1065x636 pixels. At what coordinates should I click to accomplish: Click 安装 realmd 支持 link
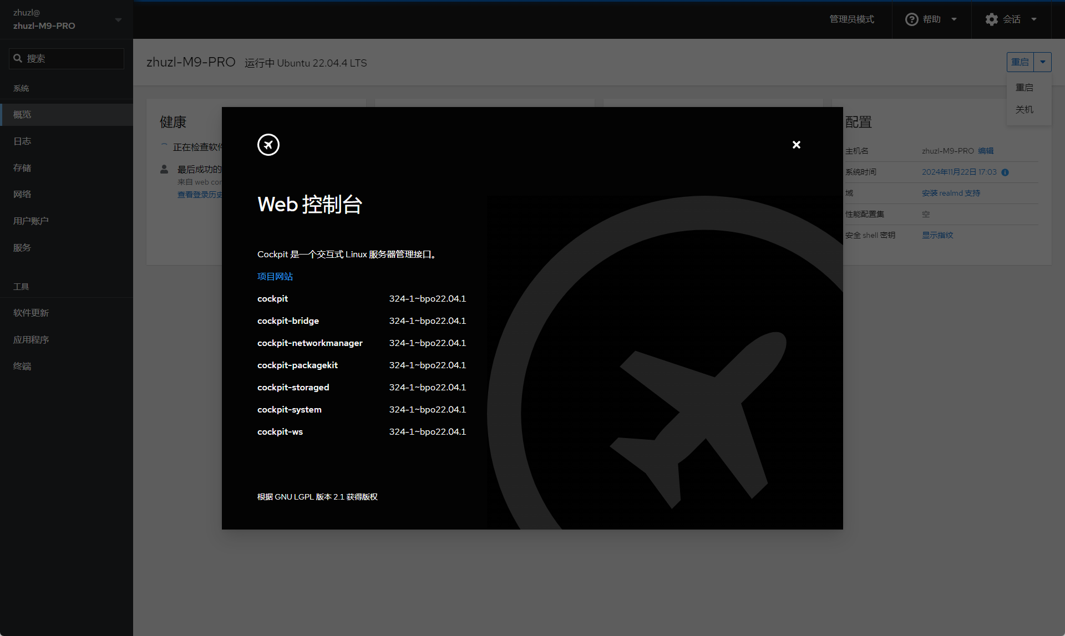pyautogui.click(x=951, y=193)
